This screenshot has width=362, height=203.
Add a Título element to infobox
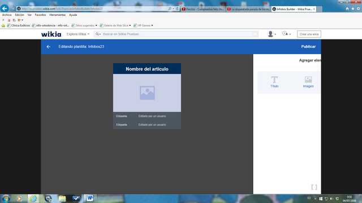pyautogui.click(x=274, y=82)
